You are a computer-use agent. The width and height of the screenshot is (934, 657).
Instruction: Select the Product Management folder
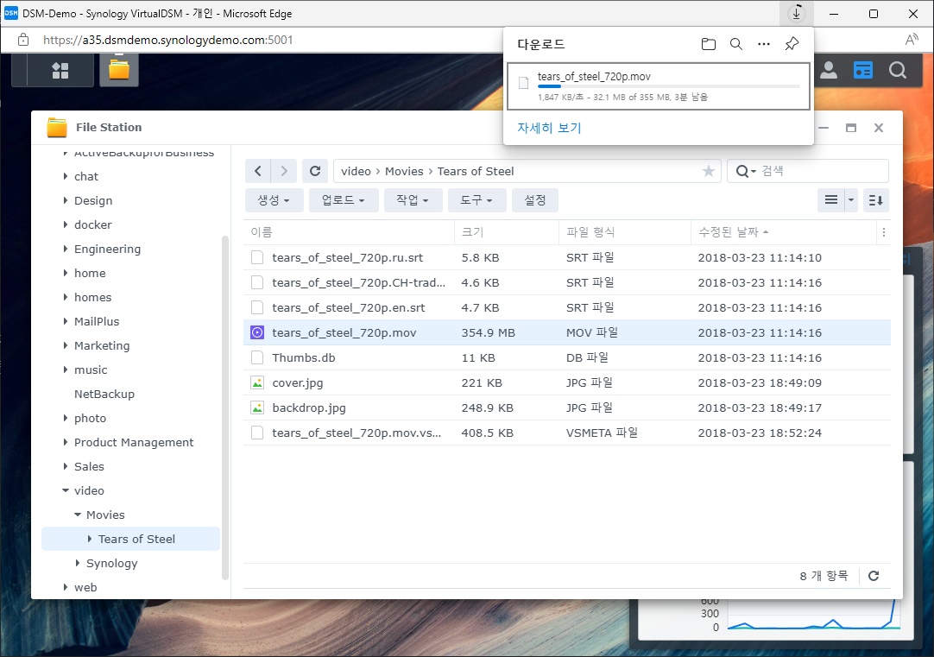[x=134, y=443]
